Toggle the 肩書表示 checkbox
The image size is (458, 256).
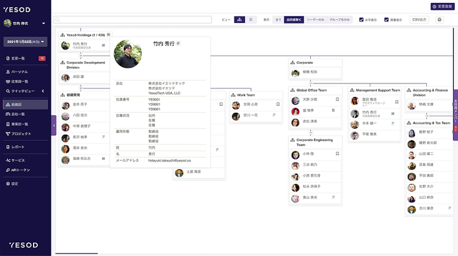point(387,20)
